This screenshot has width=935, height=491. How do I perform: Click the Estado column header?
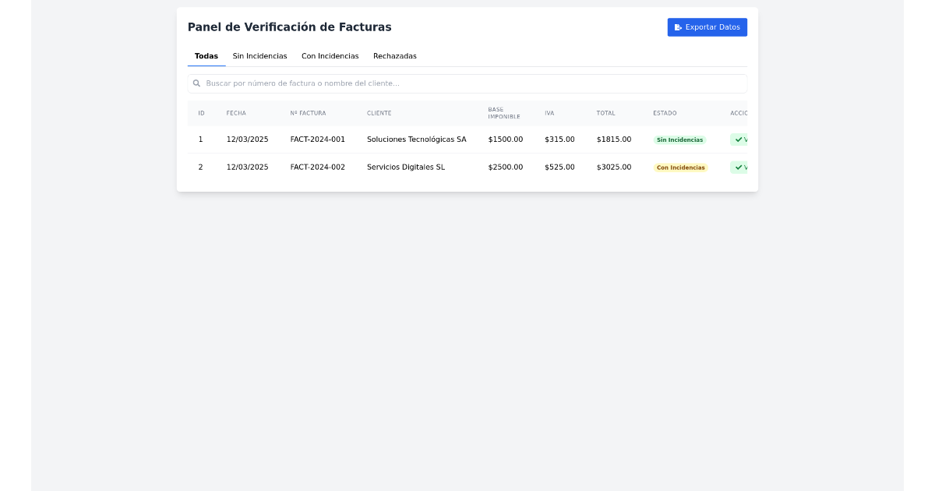click(665, 113)
